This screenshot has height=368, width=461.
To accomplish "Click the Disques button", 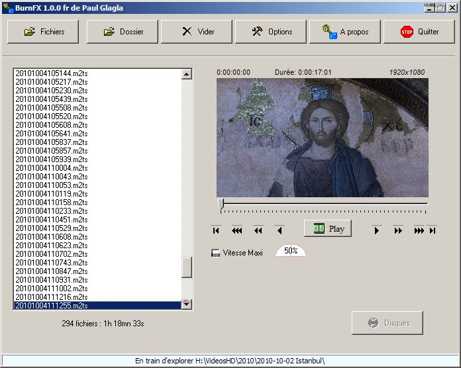I will click(387, 323).
